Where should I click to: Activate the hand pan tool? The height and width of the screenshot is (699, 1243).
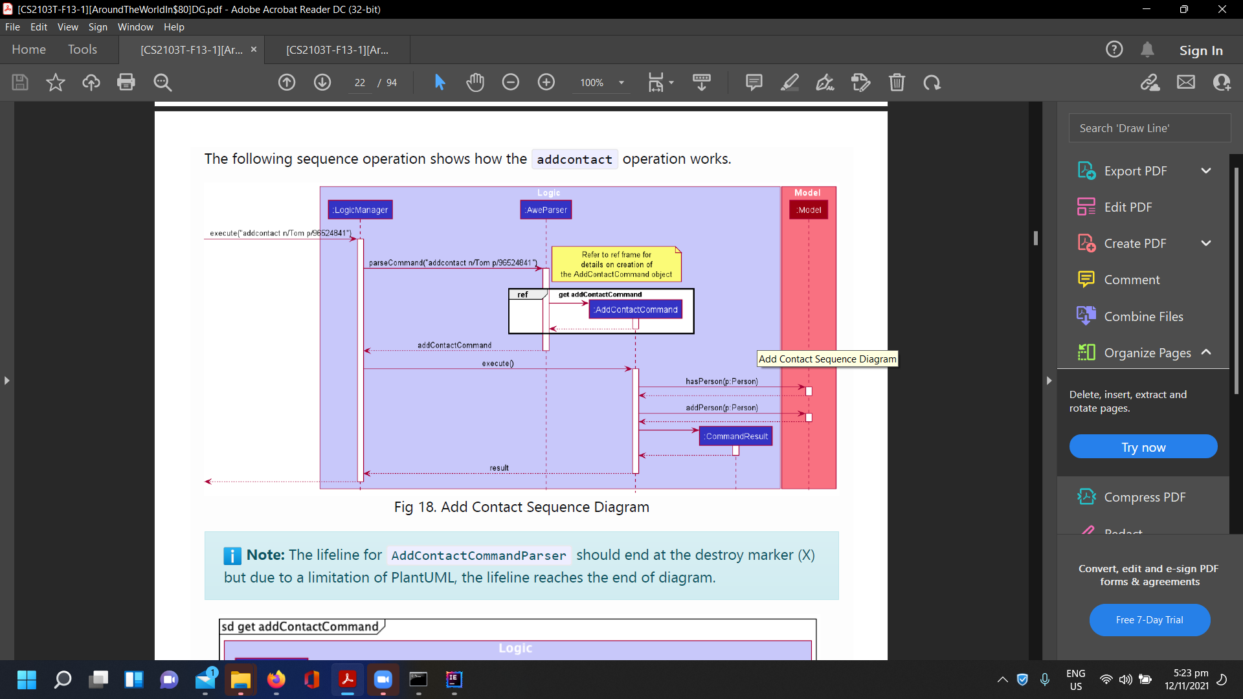[475, 82]
